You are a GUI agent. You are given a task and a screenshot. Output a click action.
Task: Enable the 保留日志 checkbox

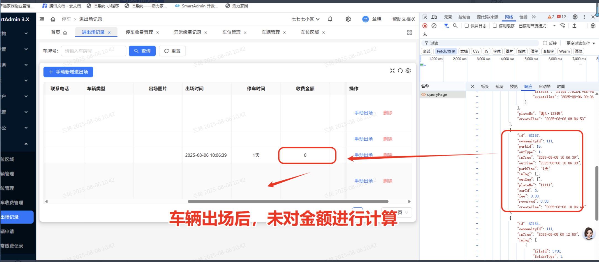click(x=467, y=26)
